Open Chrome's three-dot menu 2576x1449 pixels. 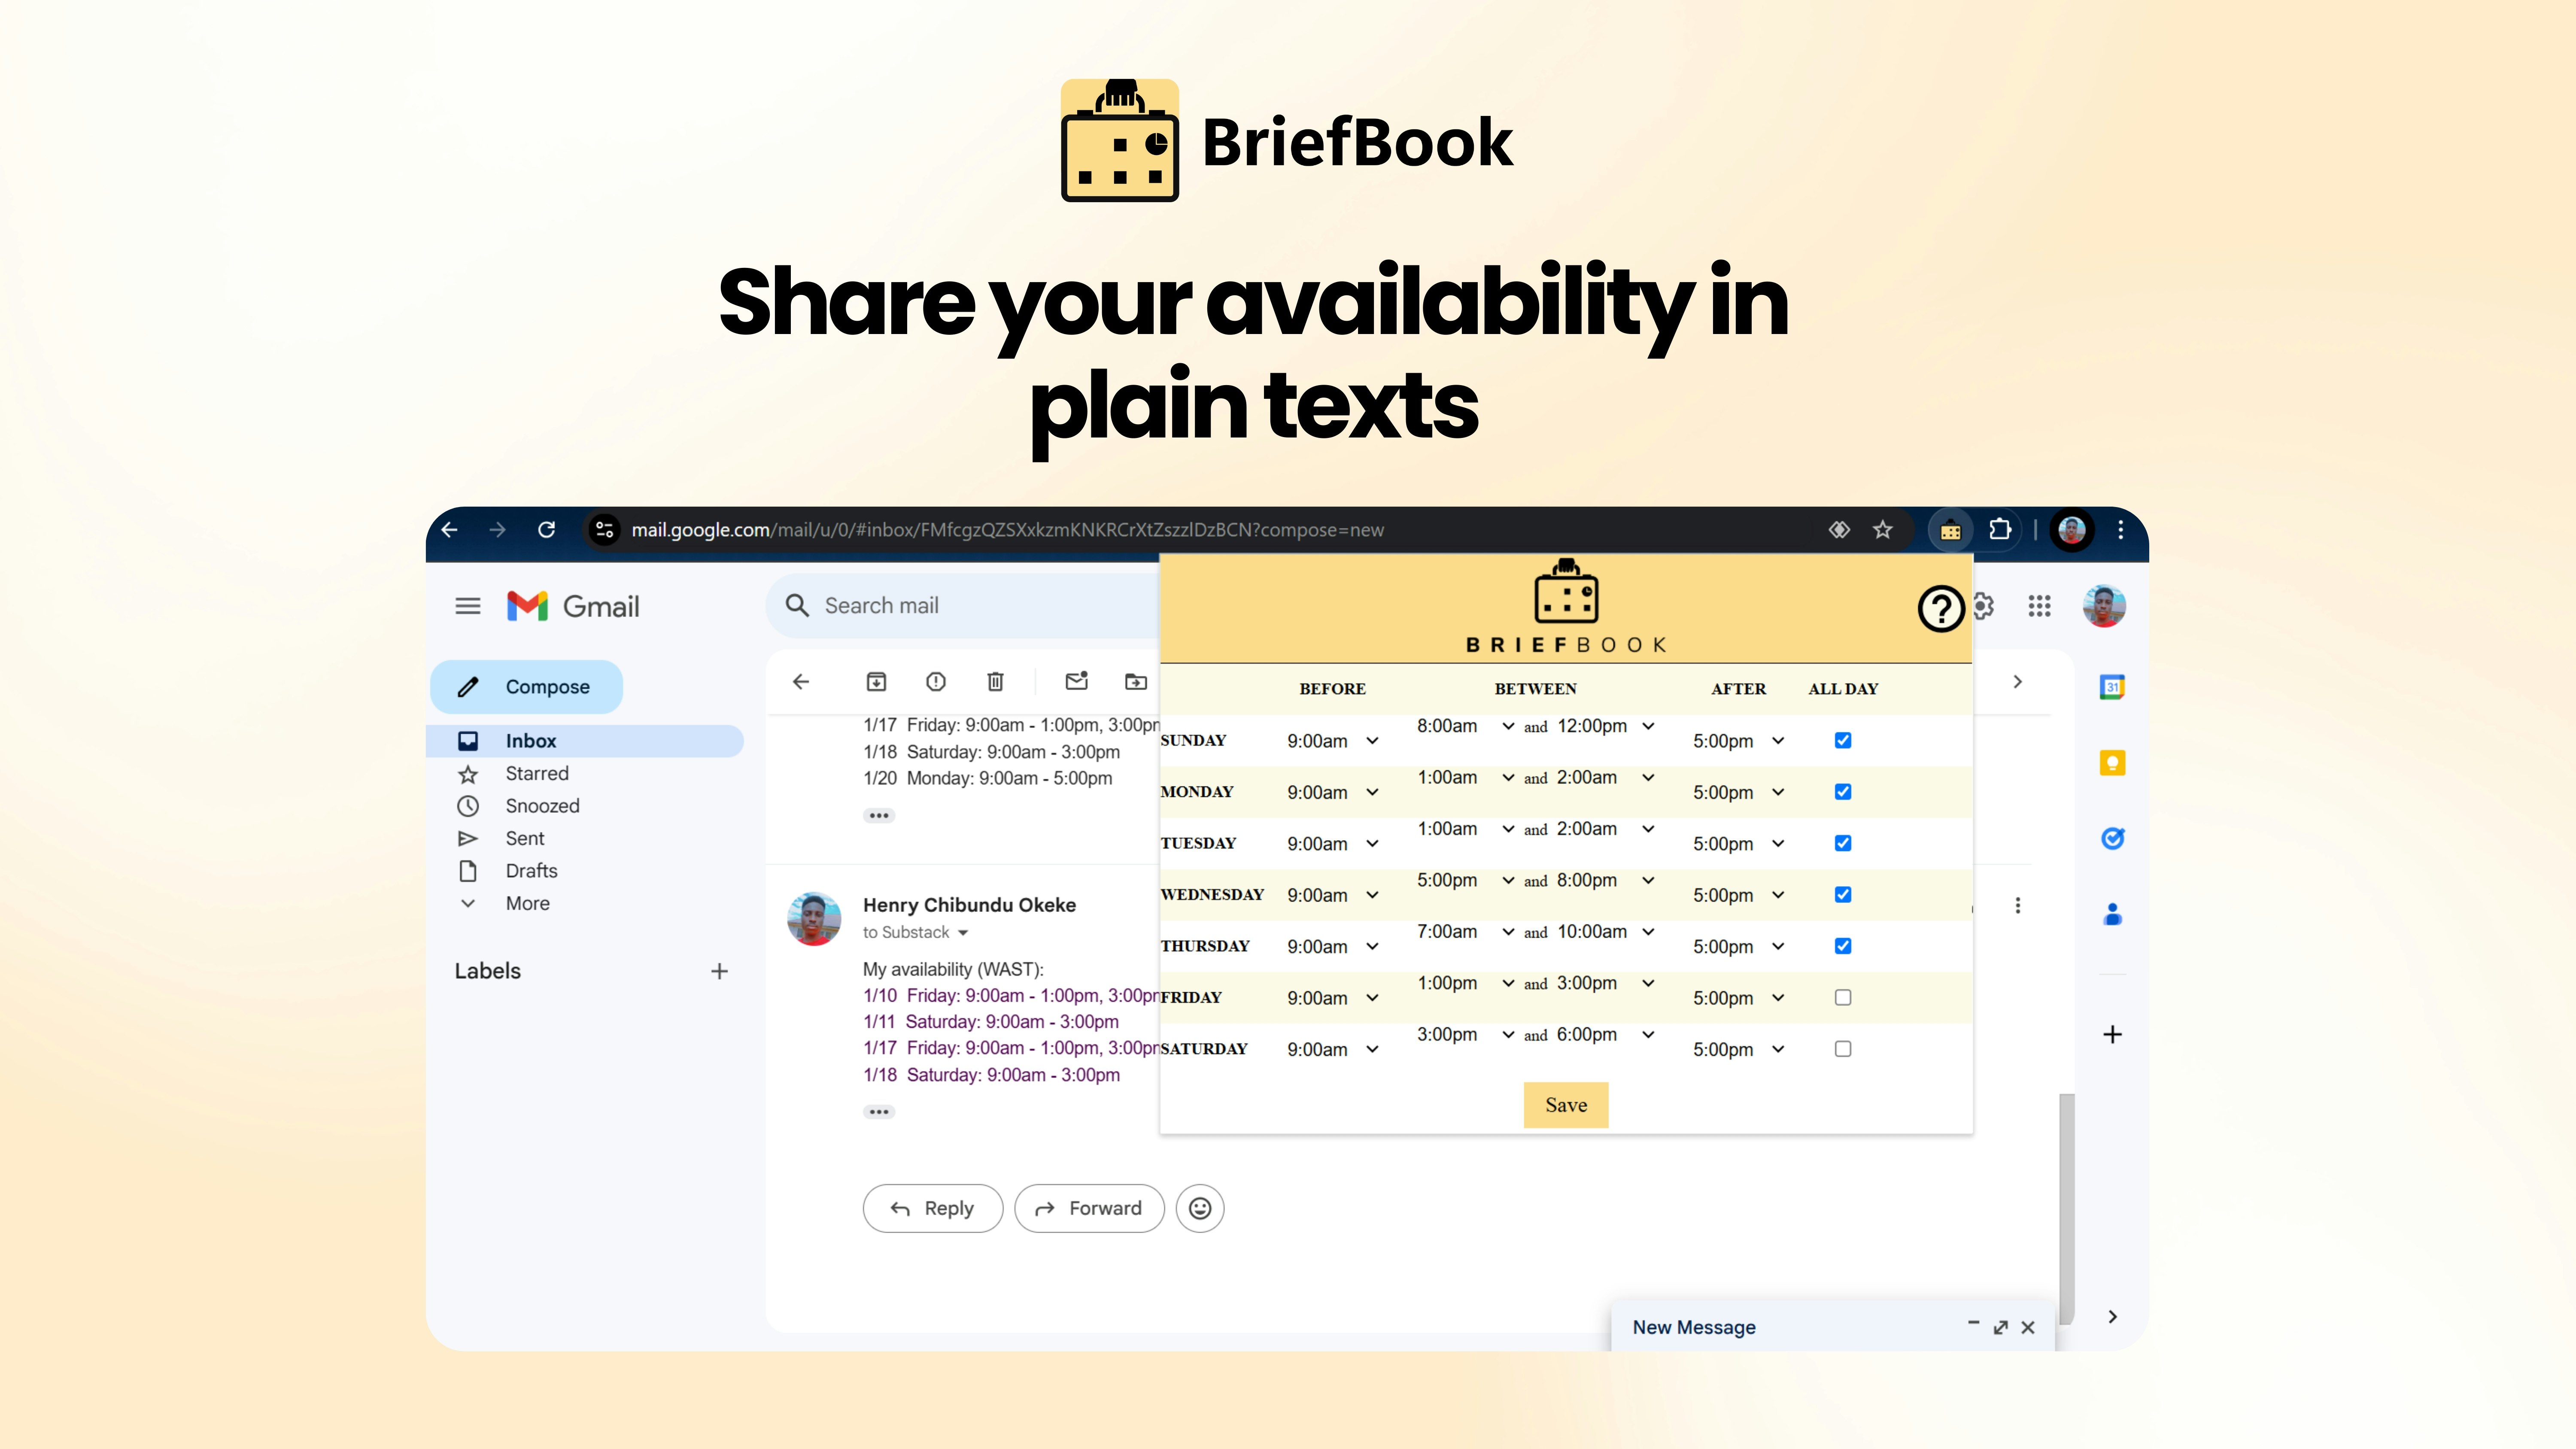coord(2120,530)
